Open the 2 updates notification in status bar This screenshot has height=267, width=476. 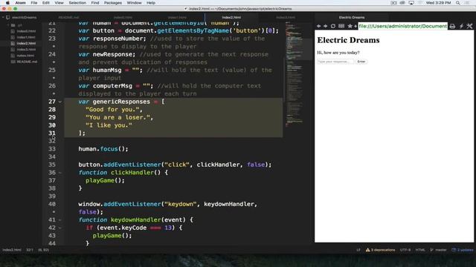463,250
